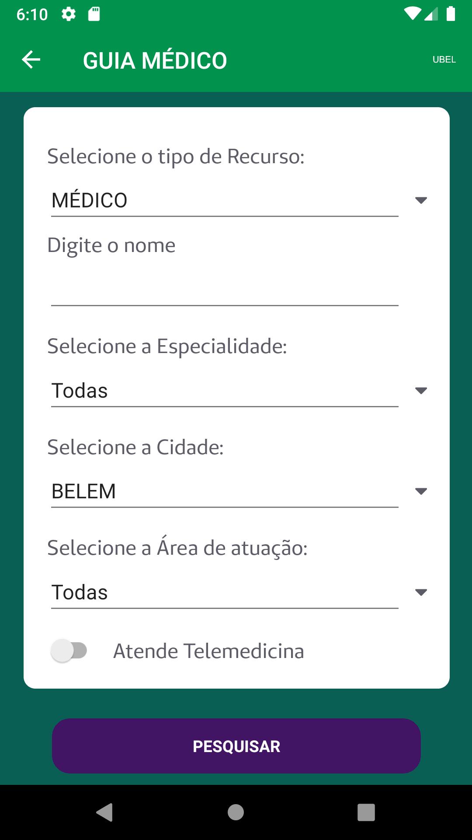The width and height of the screenshot is (472, 840).
Task: Tap the Atende Telemedicina label
Action: click(x=208, y=651)
